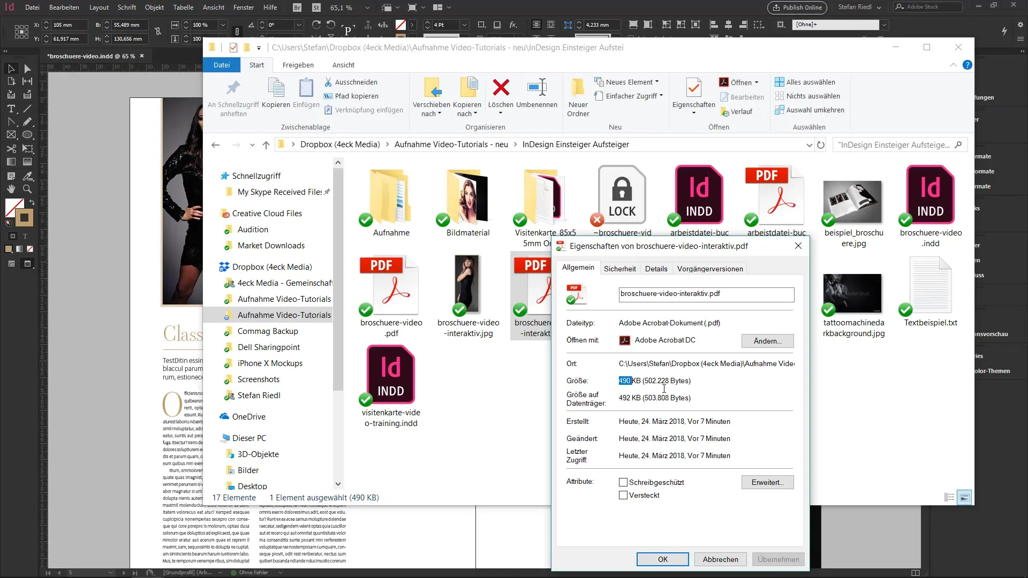The image size is (1028, 578).
Task: Click the Eigenschaften ribbon icon
Action: coord(693,87)
